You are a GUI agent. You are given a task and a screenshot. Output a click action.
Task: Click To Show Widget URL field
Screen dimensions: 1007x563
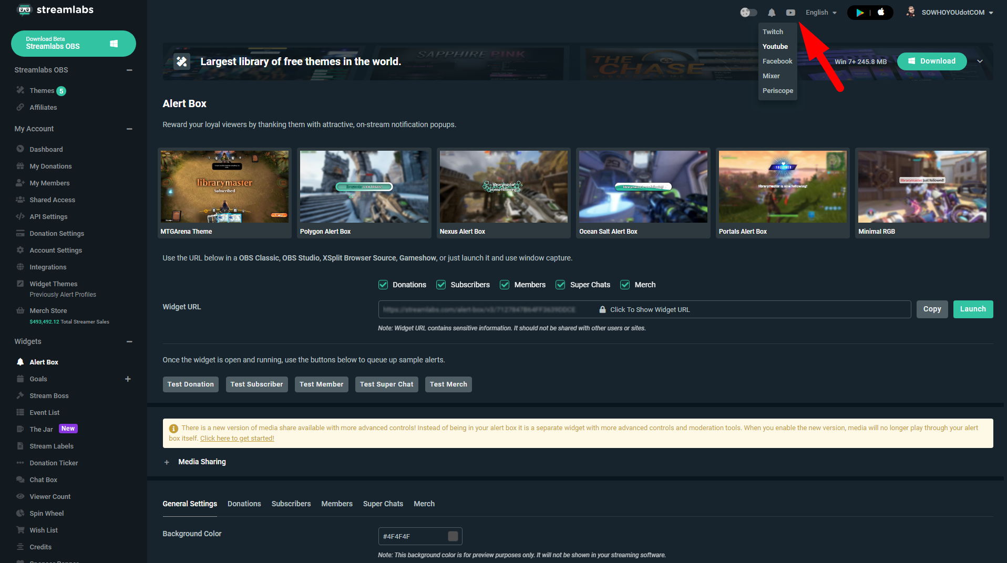(644, 309)
